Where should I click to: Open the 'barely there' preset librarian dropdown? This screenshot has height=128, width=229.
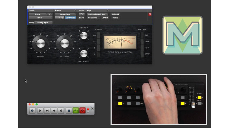[x=66, y=14]
